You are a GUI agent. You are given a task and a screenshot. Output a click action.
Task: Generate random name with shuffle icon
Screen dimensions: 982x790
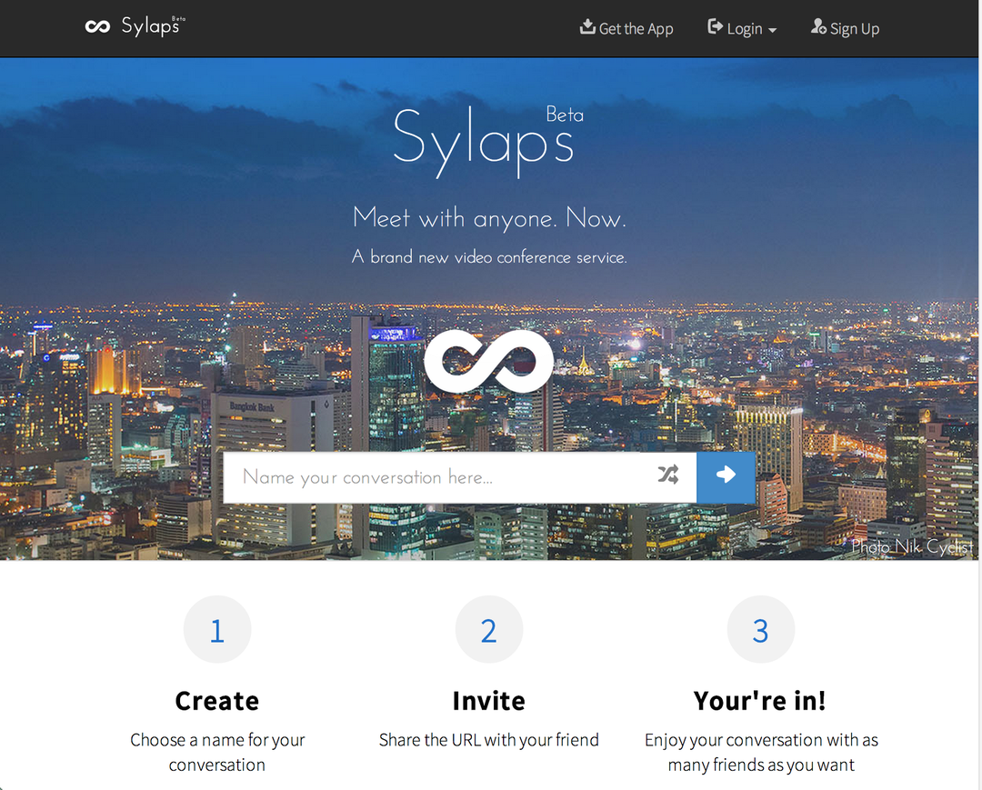click(668, 475)
